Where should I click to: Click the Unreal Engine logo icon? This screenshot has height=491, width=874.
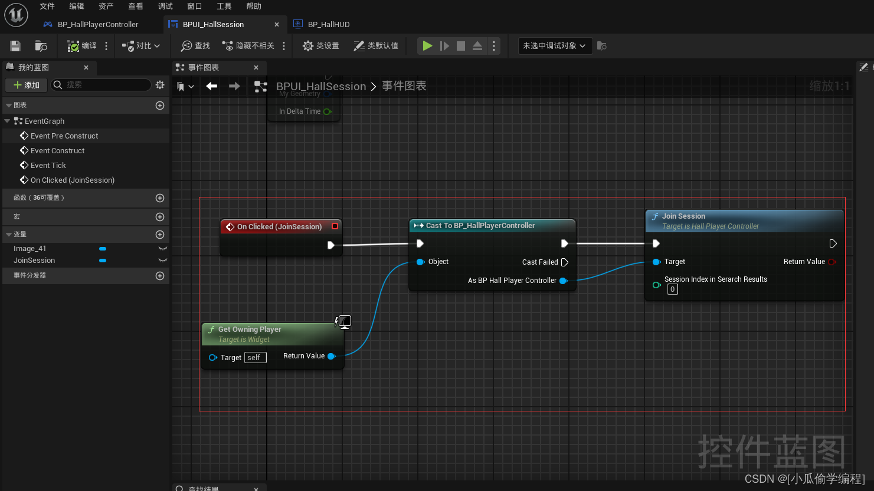pos(16,15)
